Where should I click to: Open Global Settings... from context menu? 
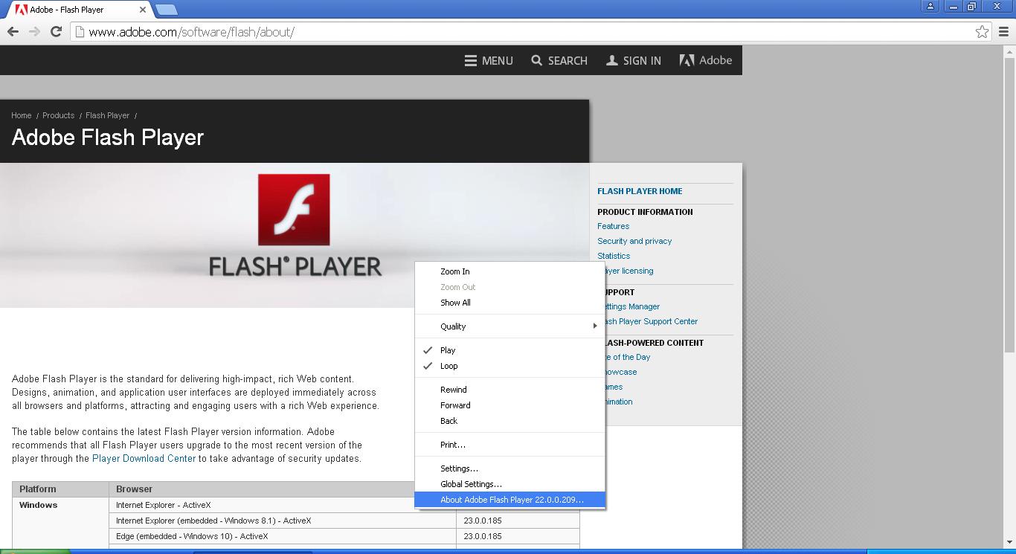(x=509, y=484)
